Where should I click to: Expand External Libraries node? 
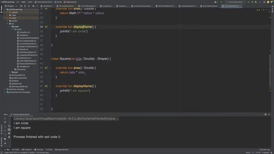(x=5, y=89)
